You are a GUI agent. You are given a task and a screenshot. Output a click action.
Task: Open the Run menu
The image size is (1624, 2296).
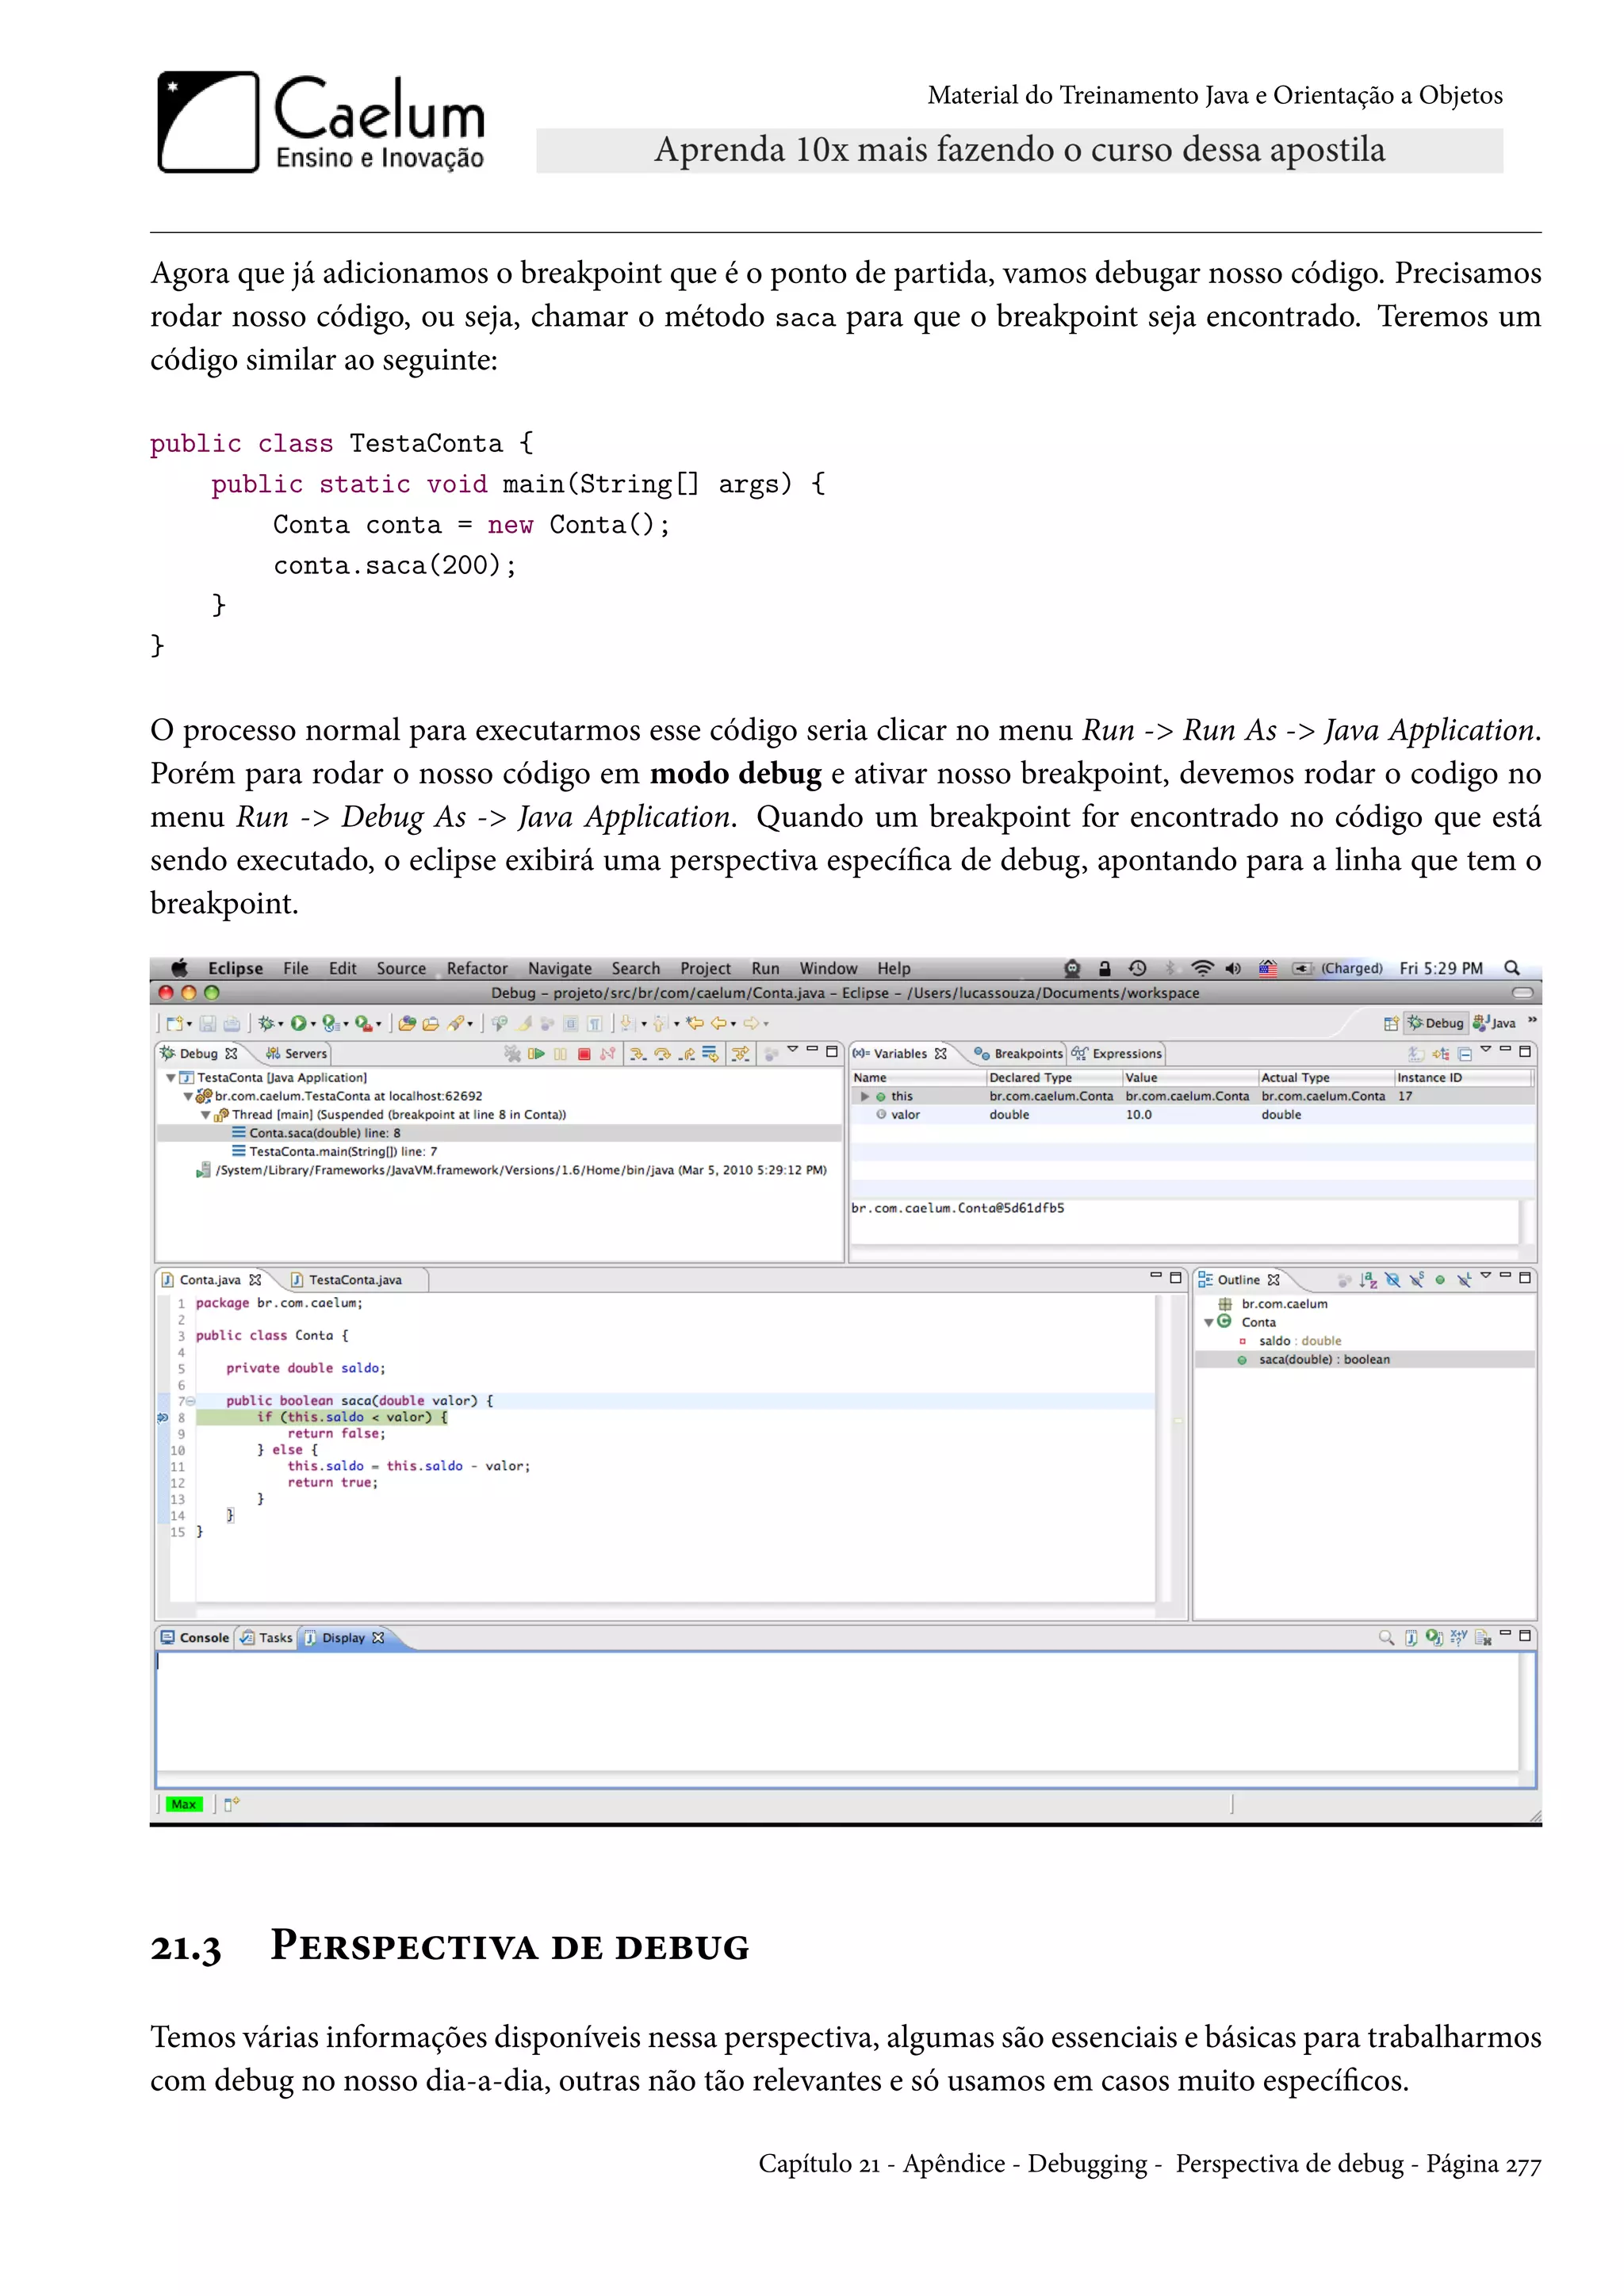(x=765, y=968)
